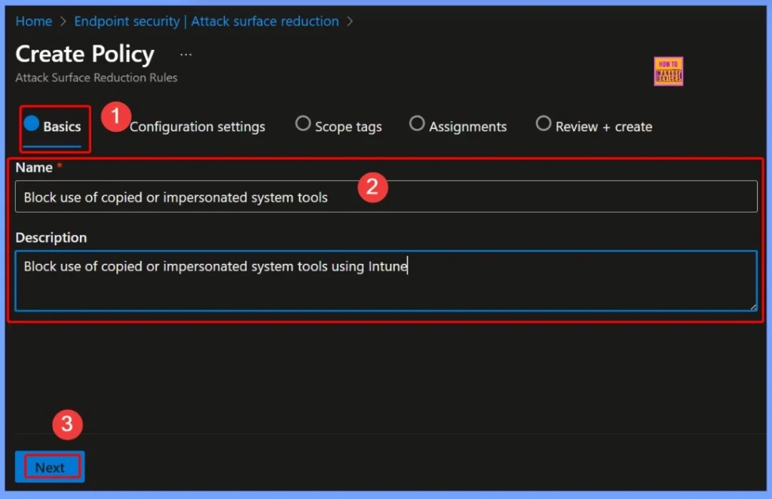Click the HTMD logo image
772x499 pixels.
point(668,71)
